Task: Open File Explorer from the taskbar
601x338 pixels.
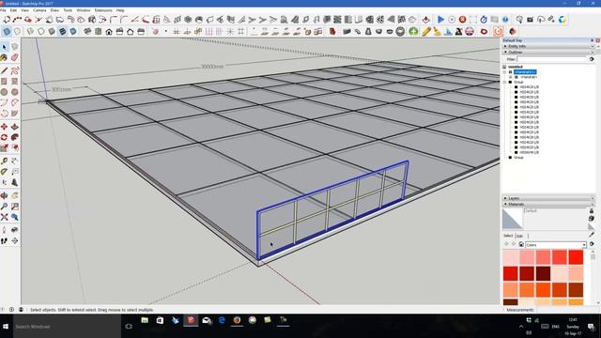Action: click(x=145, y=320)
